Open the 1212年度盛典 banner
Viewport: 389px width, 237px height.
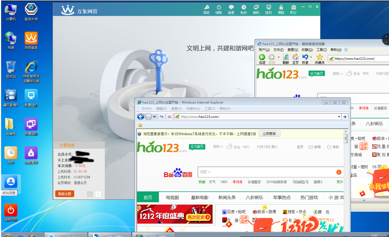pyautogui.click(x=175, y=214)
